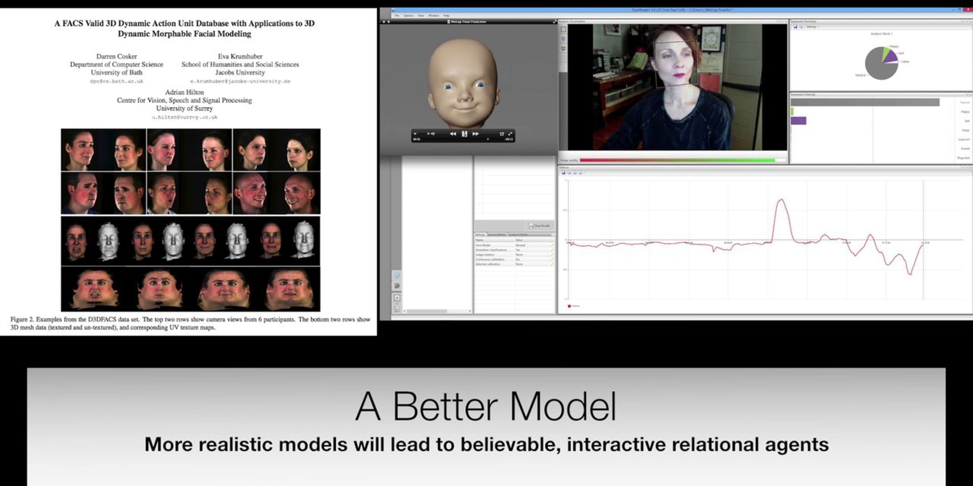This screenshot has height=486, width=973.
Task: Pause the Mocap Final video playback
Action: pos(464,134)
